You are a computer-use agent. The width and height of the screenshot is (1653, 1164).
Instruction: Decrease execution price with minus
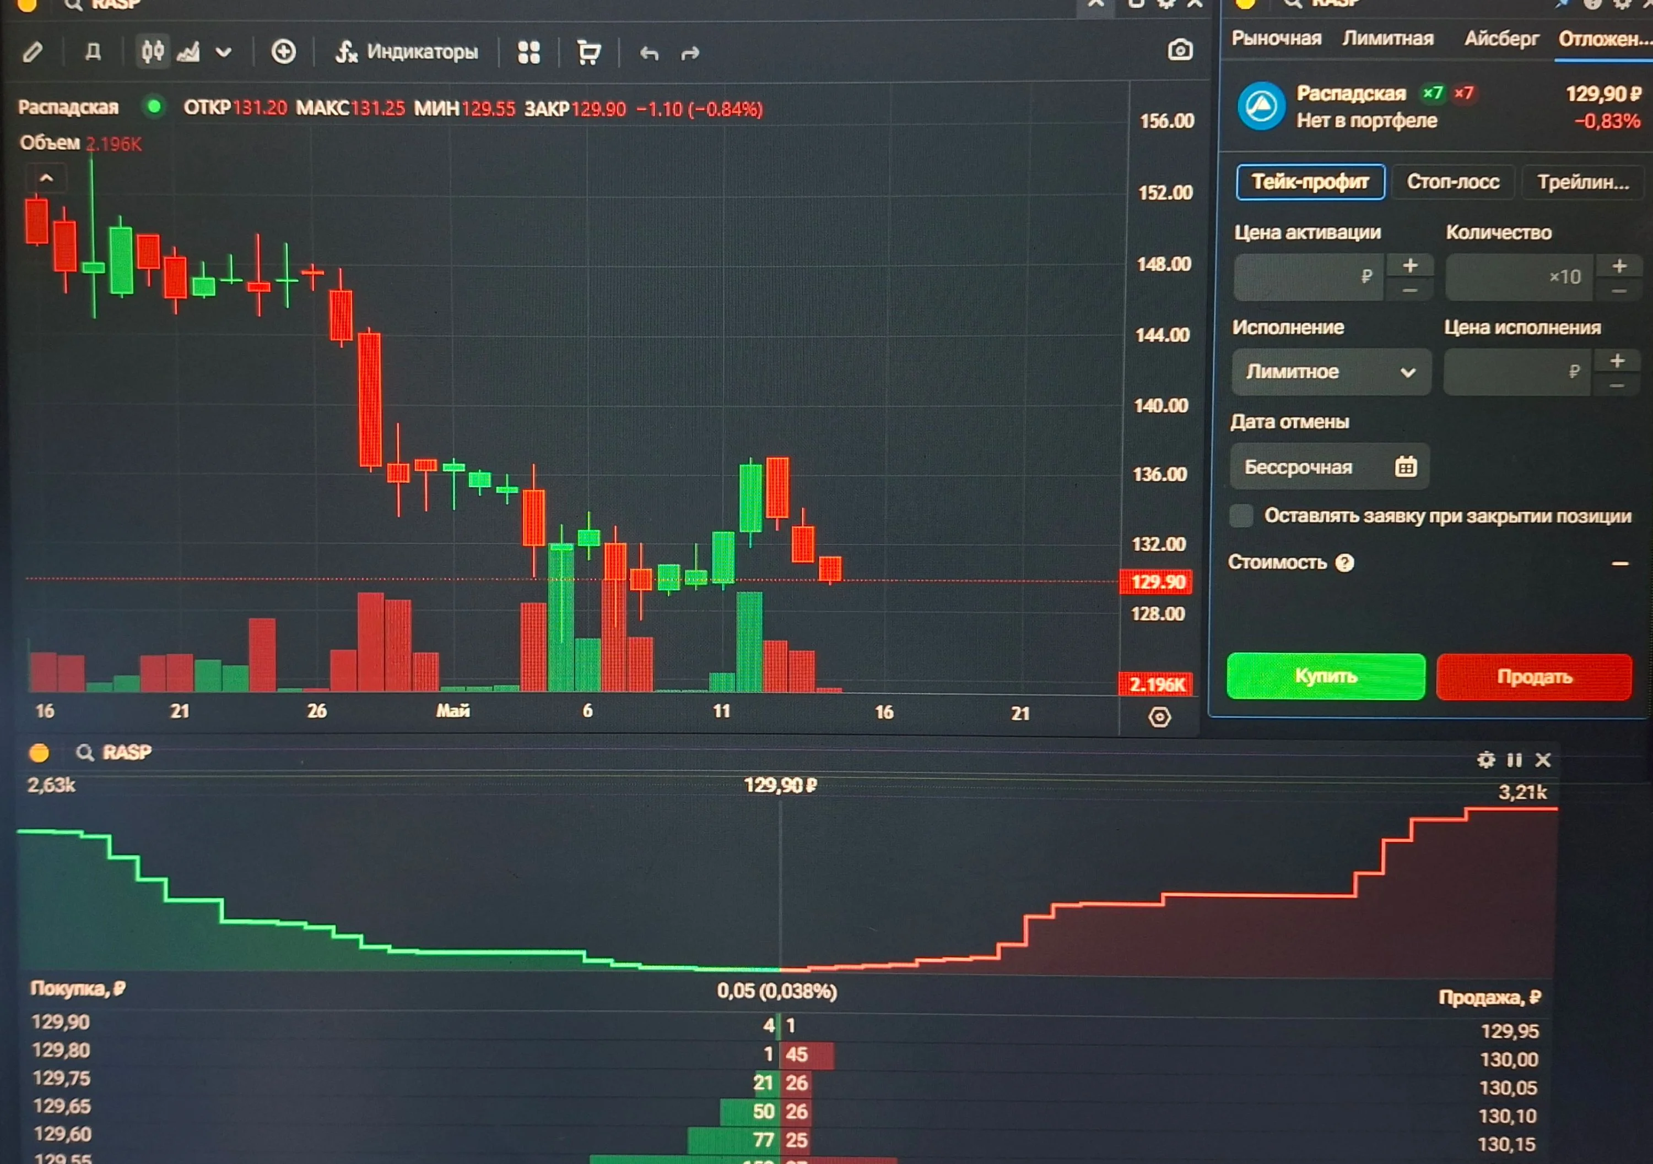point(1617,385)
